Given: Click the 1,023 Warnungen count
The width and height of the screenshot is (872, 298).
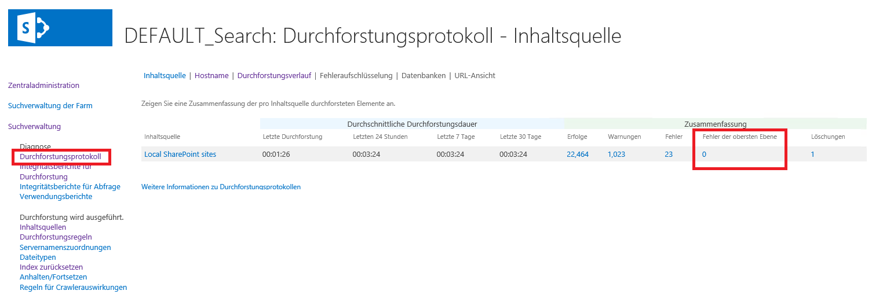Looking at the screenshot, I should coord(616,154).
